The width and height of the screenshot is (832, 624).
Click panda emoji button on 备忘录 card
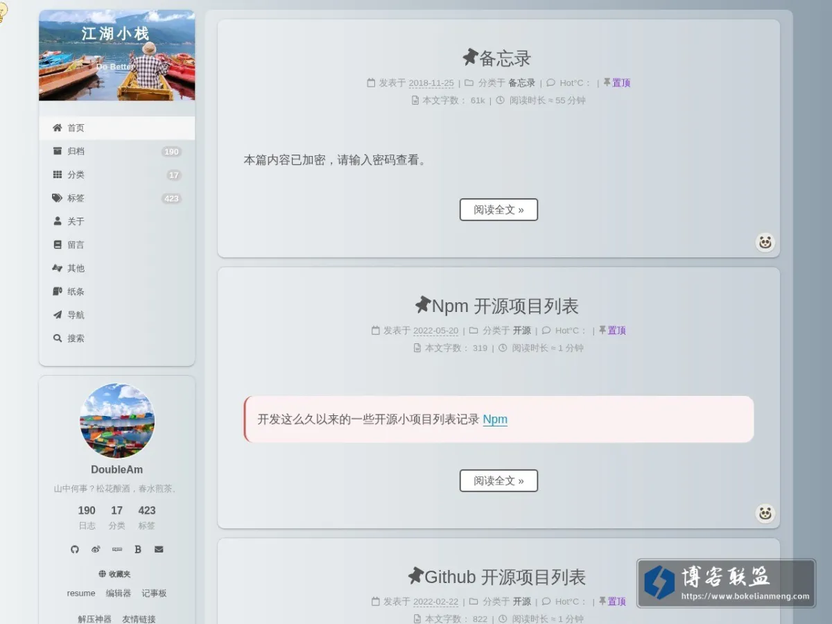coord(765,242)
